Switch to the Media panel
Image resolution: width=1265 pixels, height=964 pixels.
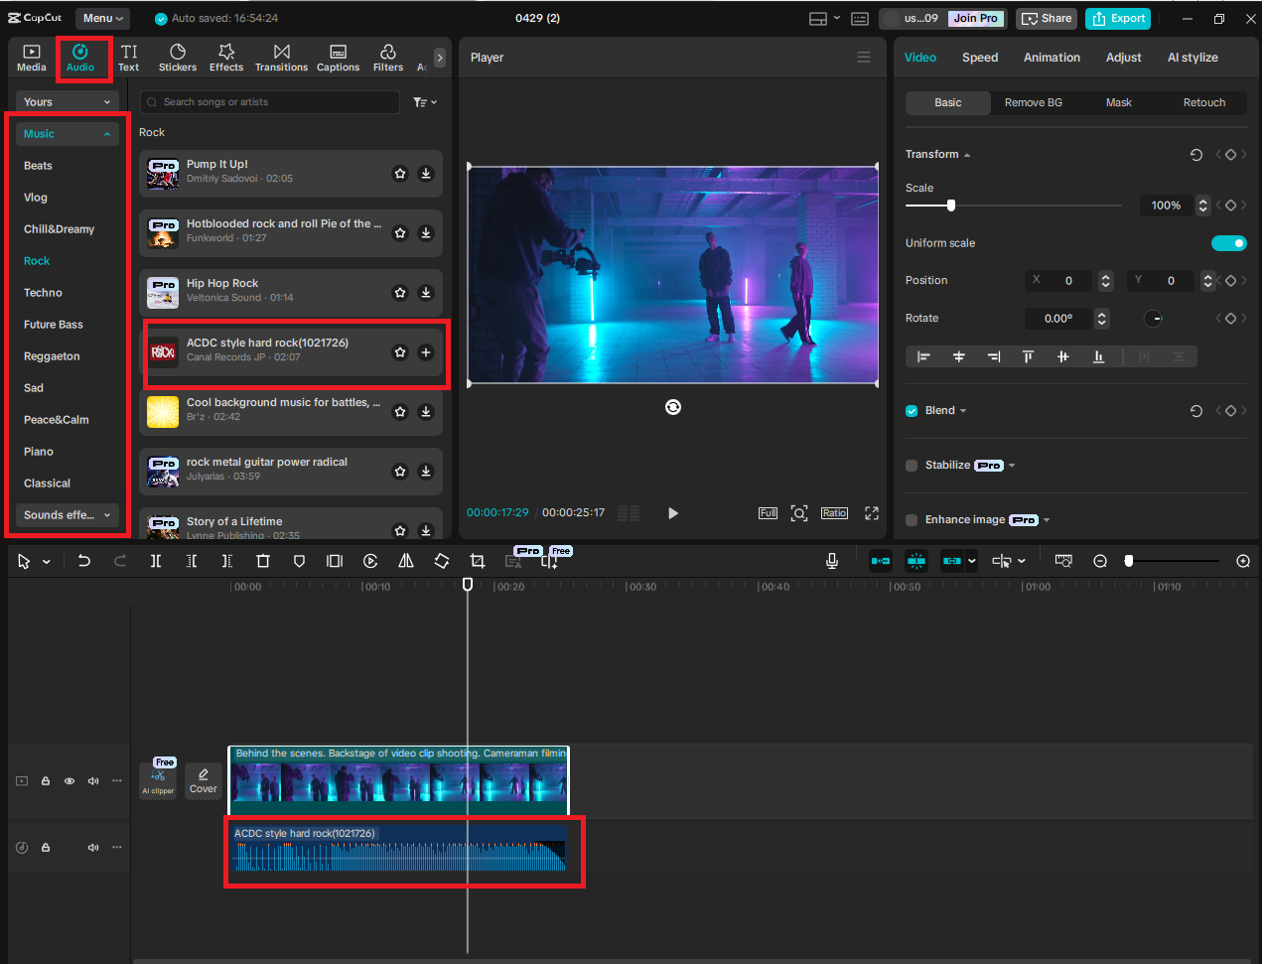click(x=32, y=58)
